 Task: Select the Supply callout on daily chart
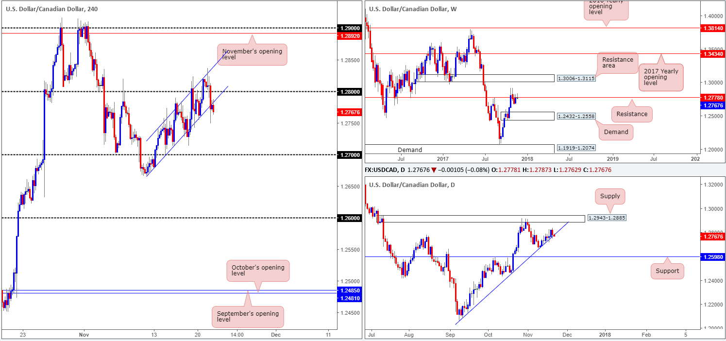tap(610, 197)
